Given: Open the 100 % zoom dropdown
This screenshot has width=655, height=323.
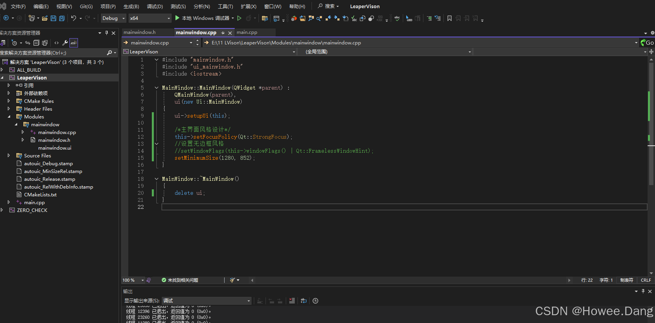Looking at the screenshot, I should [x=133, y=280].
